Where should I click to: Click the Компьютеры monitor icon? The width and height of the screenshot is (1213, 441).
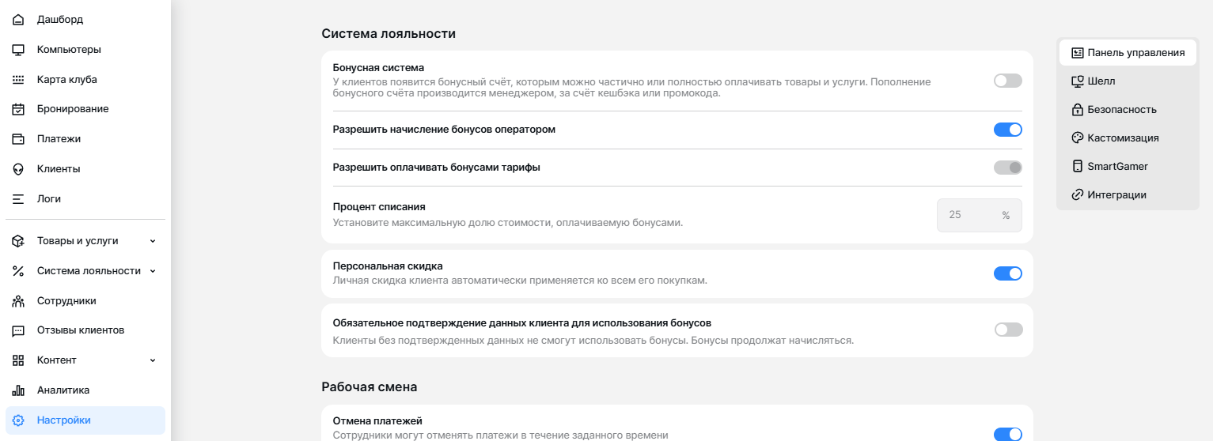click(19, 49)
